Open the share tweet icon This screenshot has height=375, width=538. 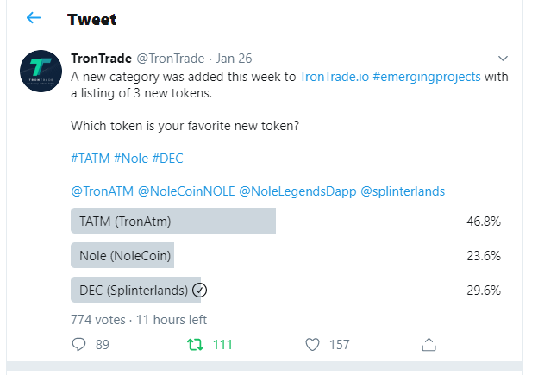point(429,344)
